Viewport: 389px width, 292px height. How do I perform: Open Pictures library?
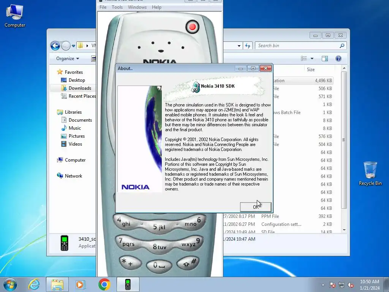pos(77,136)
